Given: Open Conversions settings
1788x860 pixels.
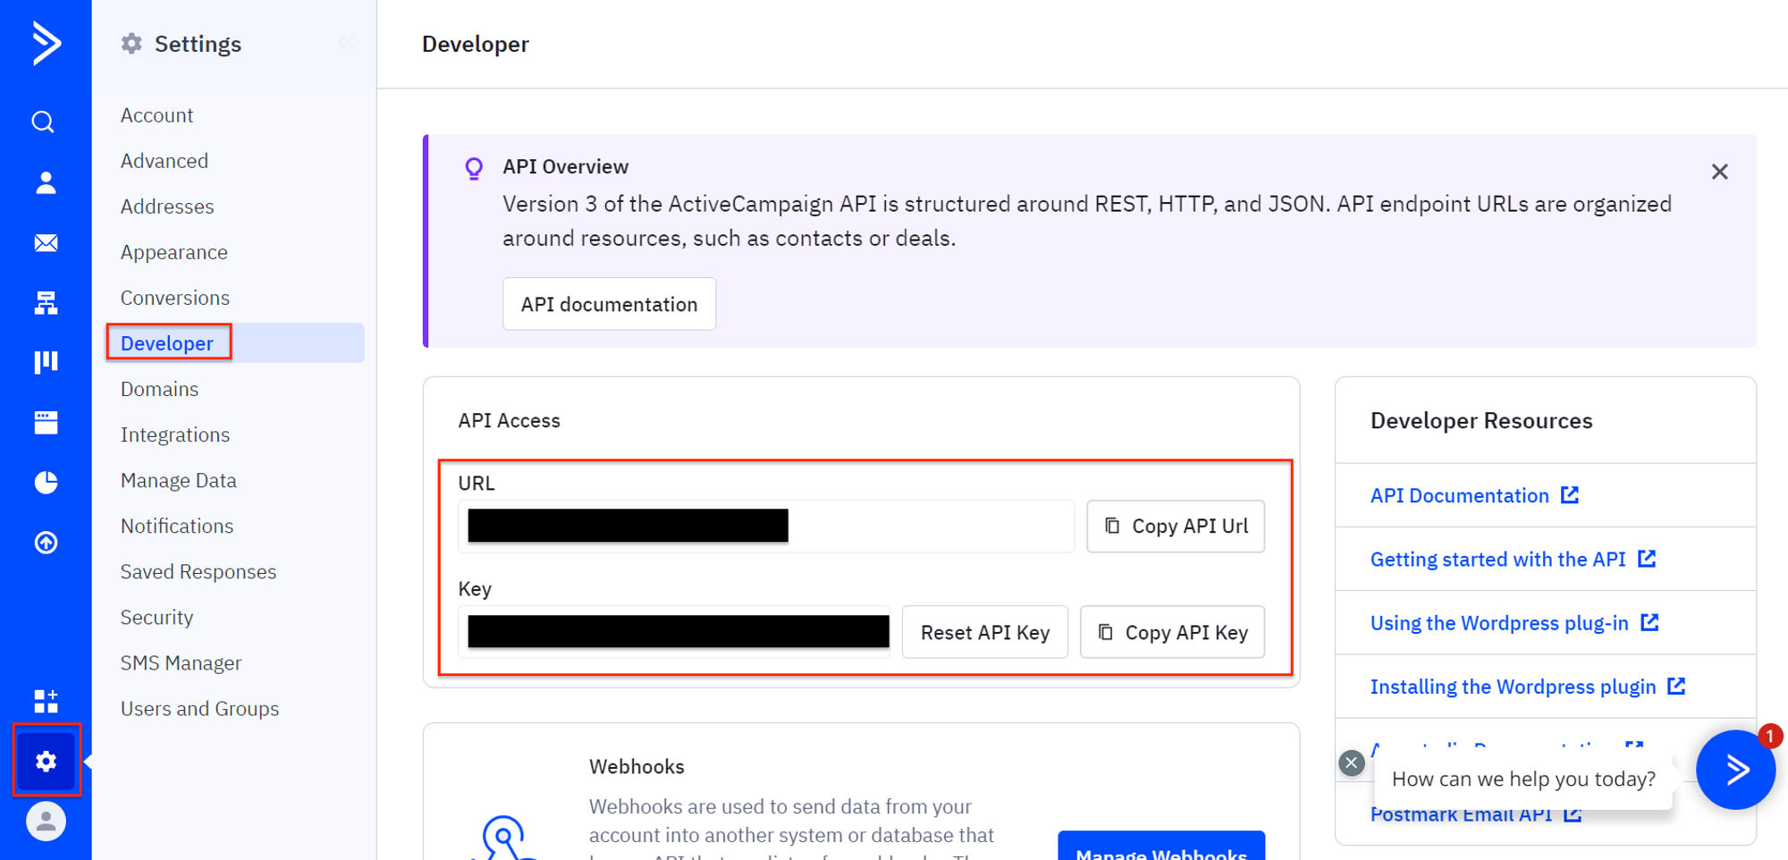Looking at the screenshot, I should [x=175, y=298].
